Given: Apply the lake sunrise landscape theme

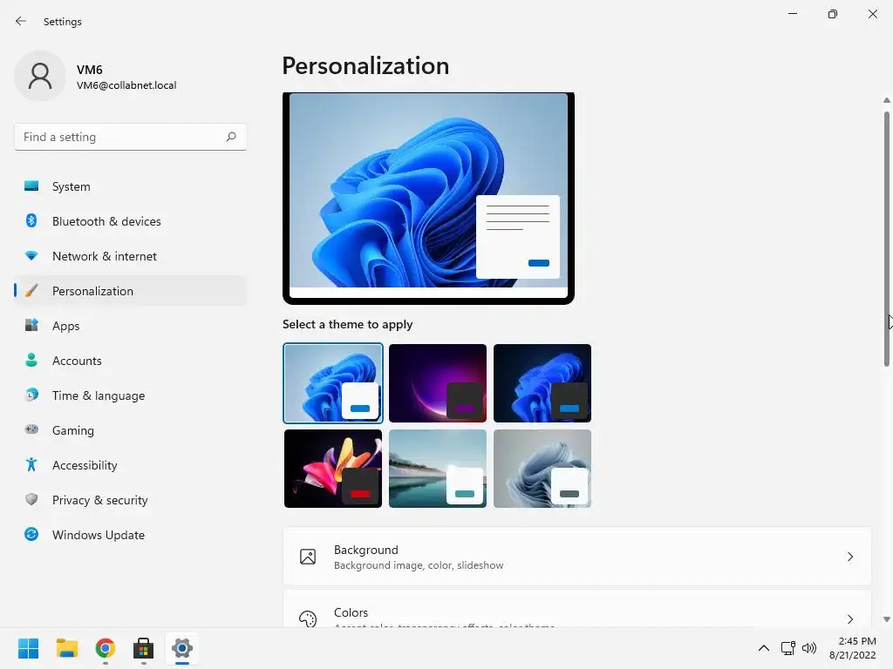Looking at the screenshot, I should coord(438,468).
